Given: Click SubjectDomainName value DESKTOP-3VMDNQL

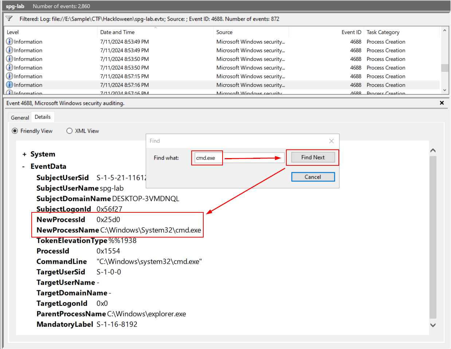Looking at the screenshot, I should 146,199.
